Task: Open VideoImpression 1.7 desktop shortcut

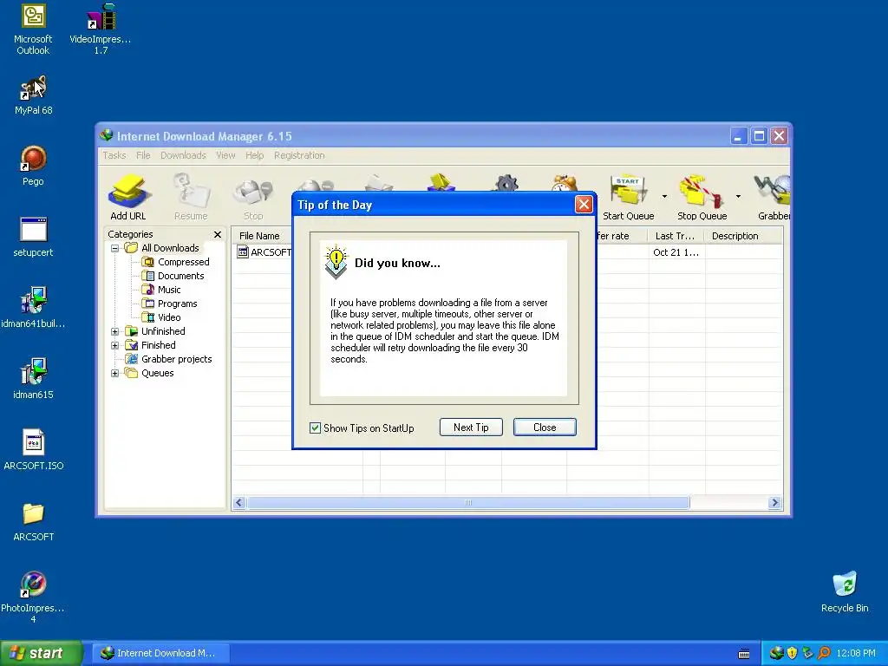Action: coord(101,29)
